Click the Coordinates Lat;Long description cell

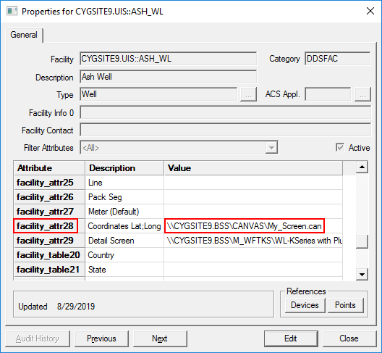(x=124, y=226)
